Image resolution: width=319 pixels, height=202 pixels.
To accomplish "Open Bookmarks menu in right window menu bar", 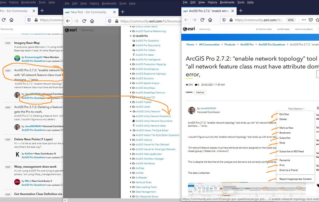I will click(227, 2).
